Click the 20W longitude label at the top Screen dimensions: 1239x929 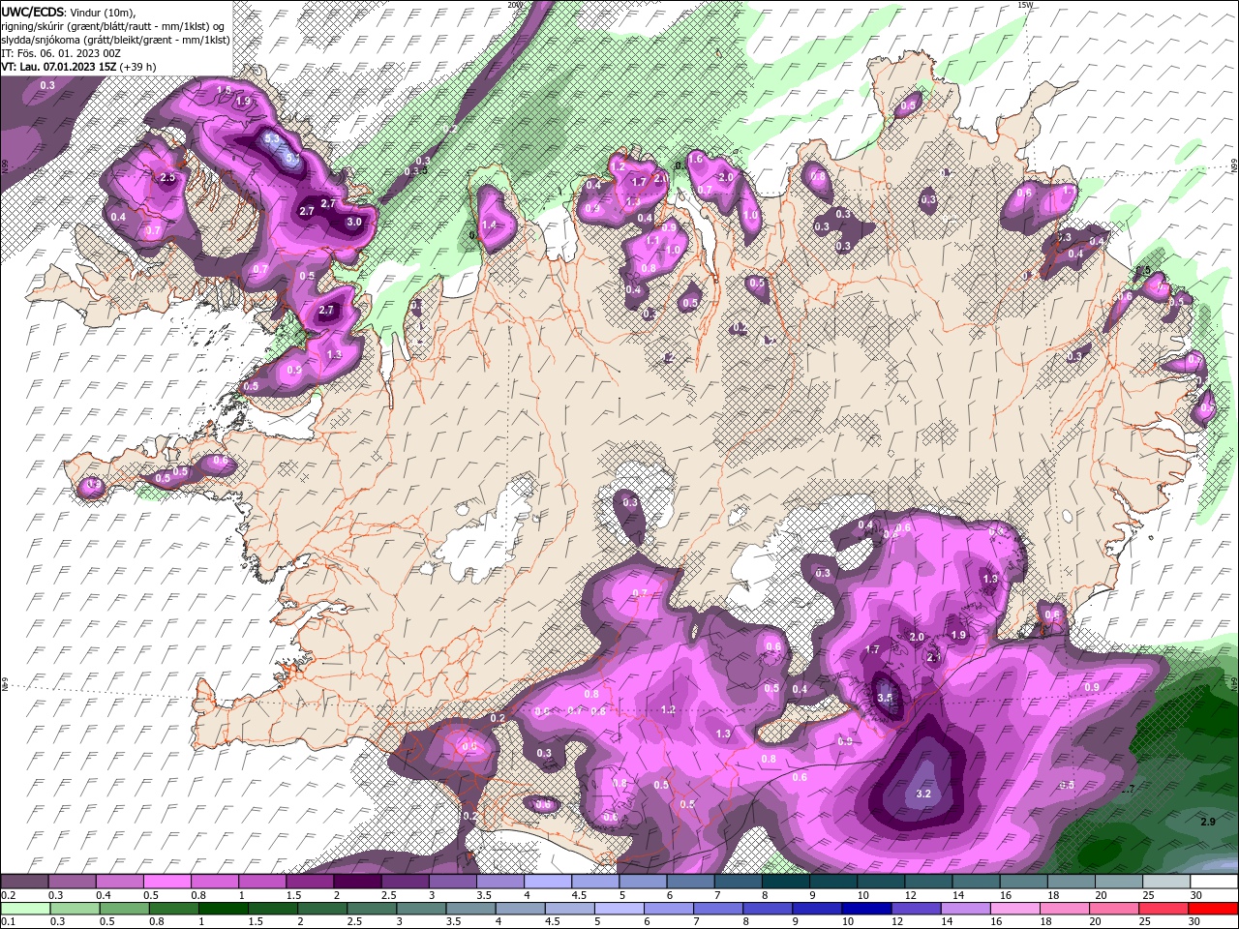click(514, 5)
